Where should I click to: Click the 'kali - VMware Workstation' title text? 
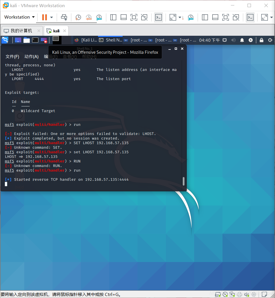coord(37,5)
